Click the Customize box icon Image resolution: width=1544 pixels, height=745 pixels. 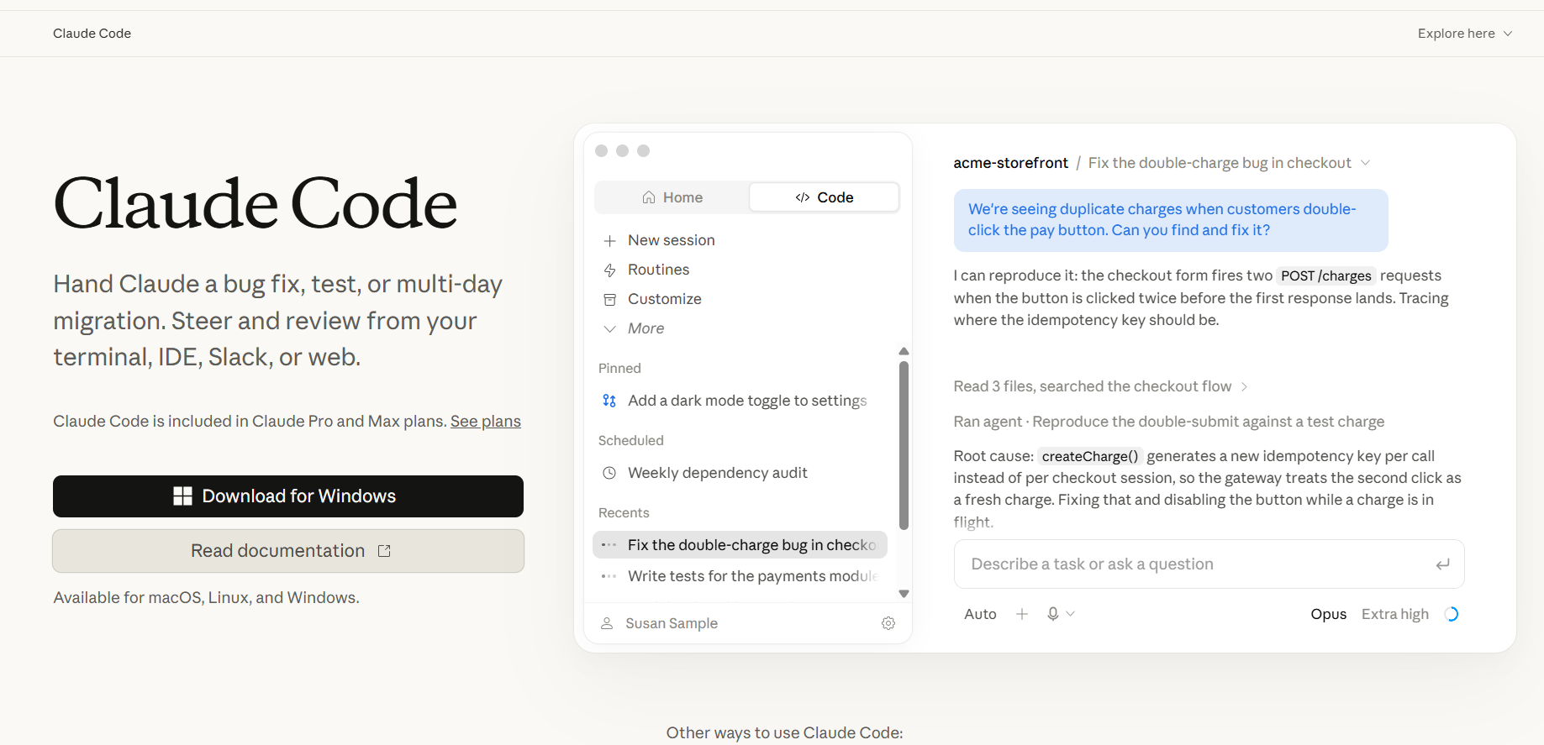[610, 300]
